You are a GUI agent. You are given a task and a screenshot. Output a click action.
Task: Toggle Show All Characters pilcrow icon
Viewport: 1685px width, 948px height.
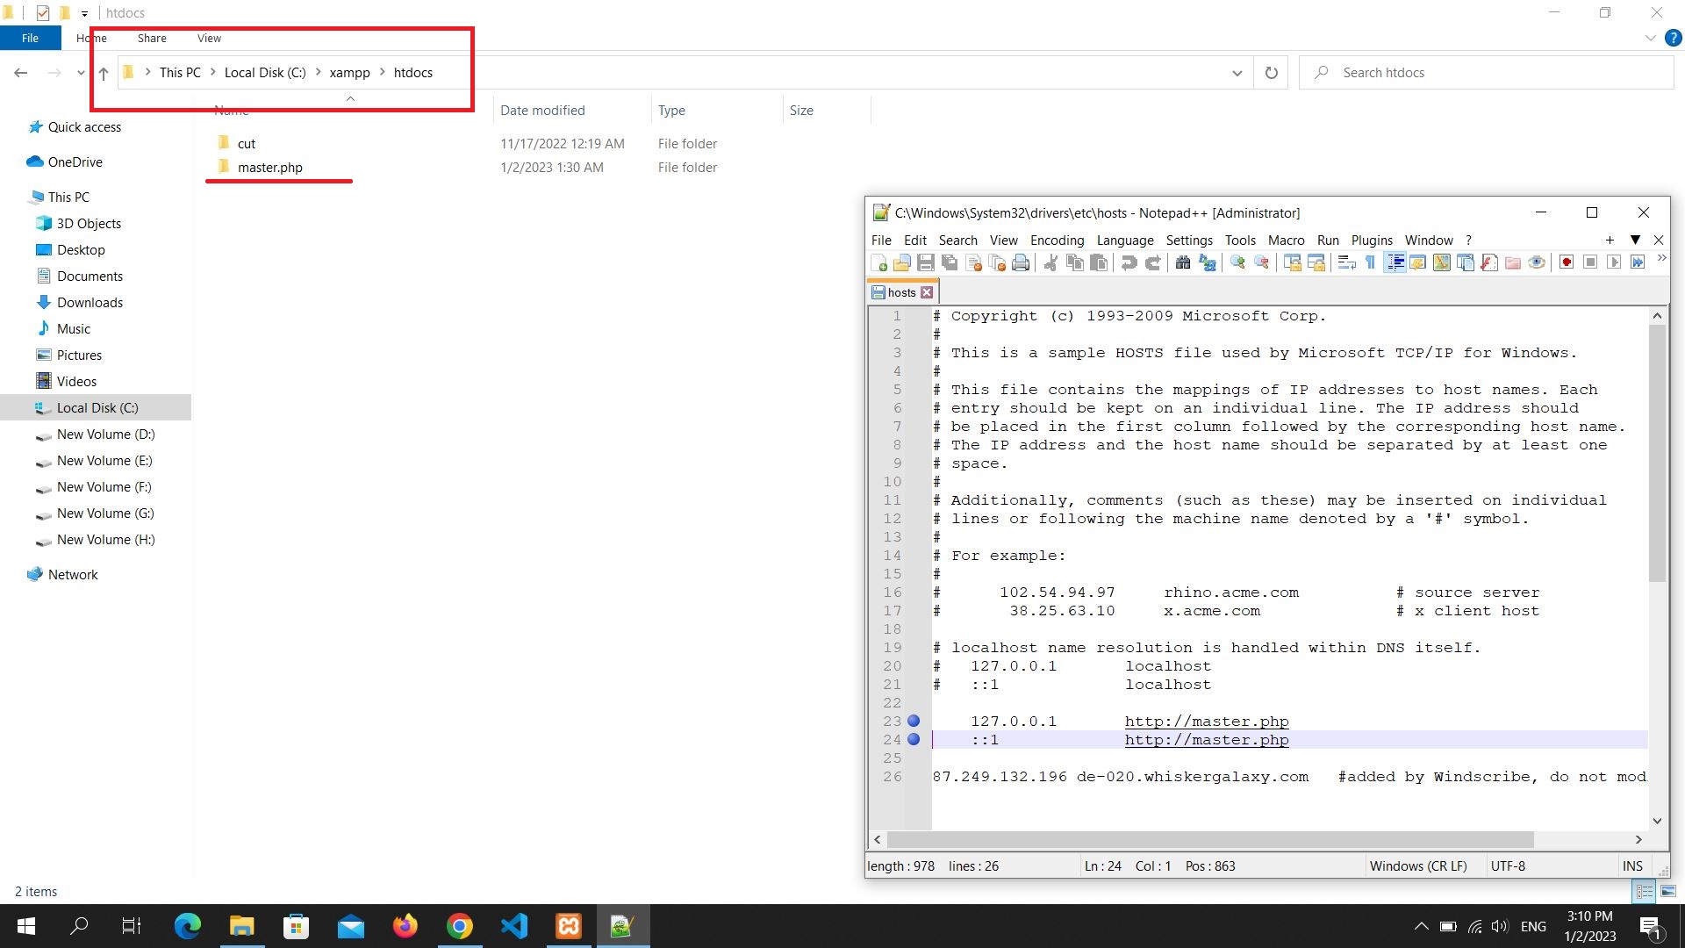[1370, 262]
